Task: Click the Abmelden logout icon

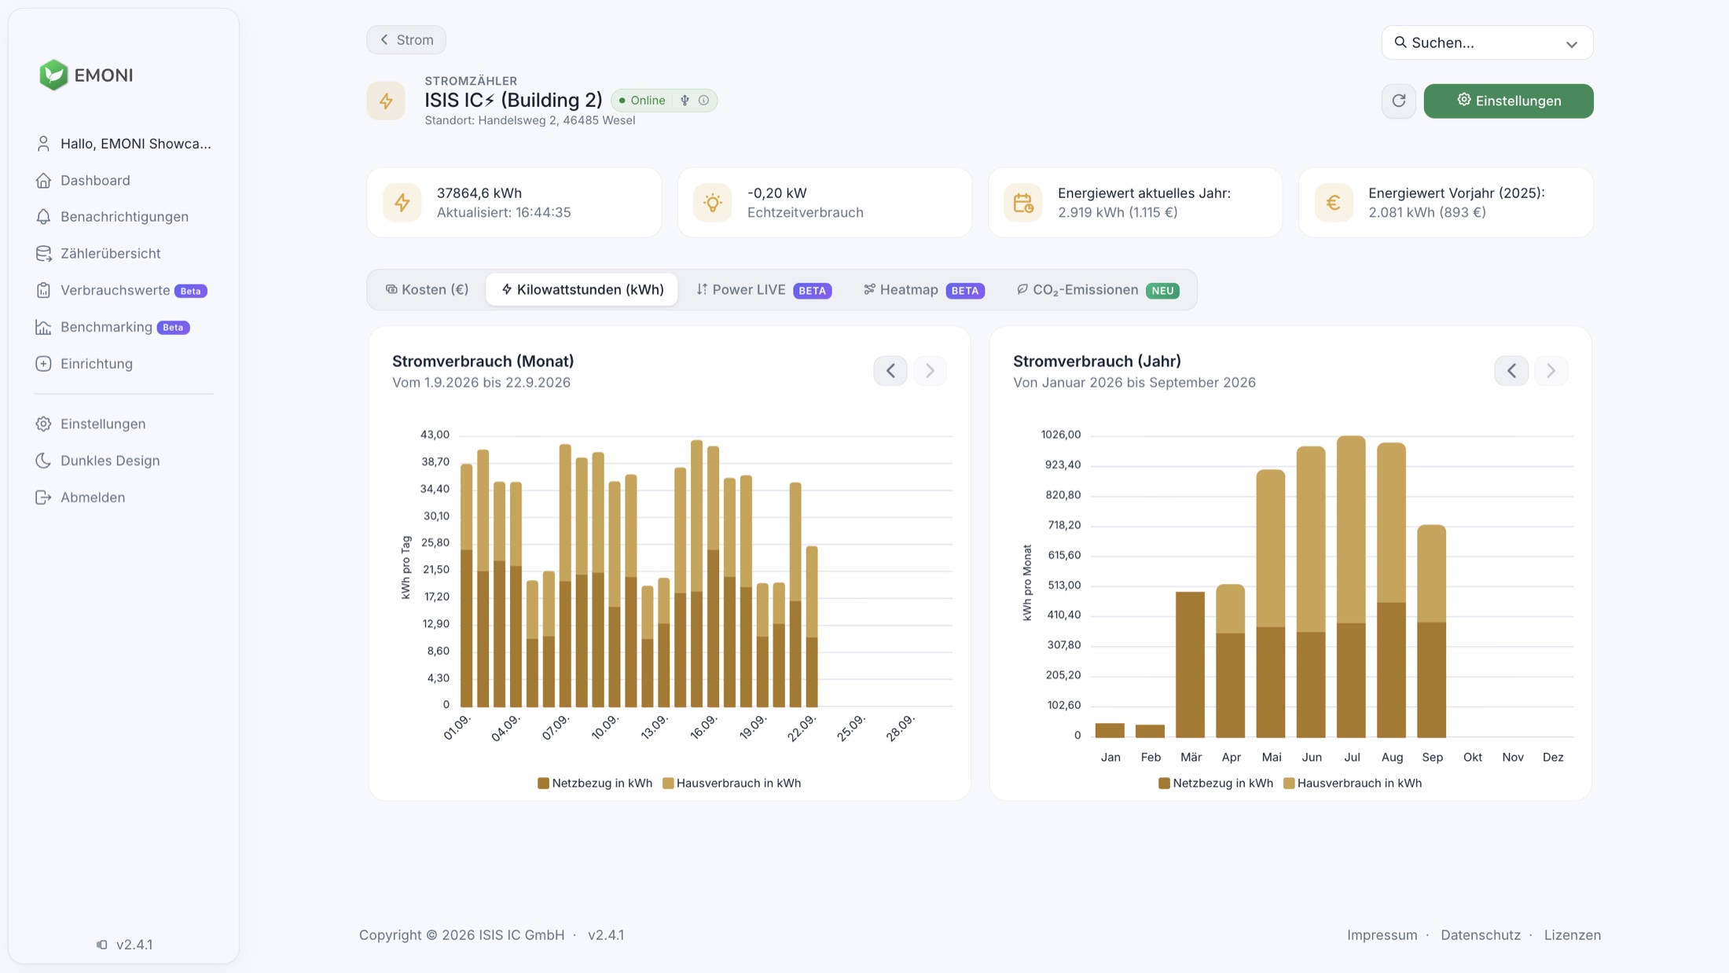Action: click(x=43, y=498)
